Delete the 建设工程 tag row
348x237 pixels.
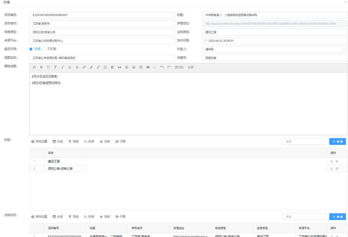337,161
